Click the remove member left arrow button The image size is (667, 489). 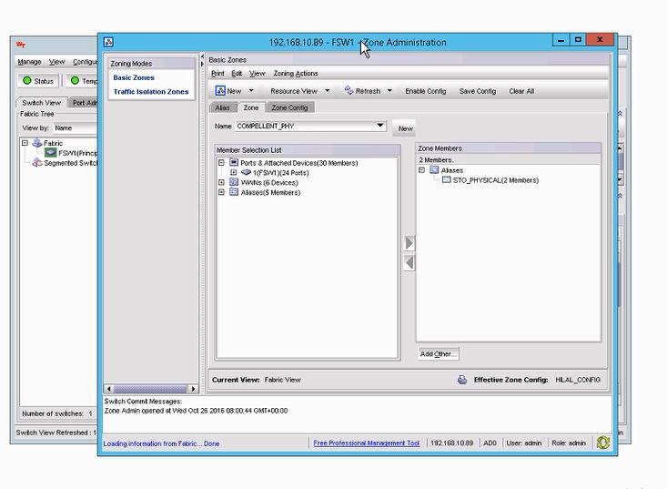(x=409, y=262)
